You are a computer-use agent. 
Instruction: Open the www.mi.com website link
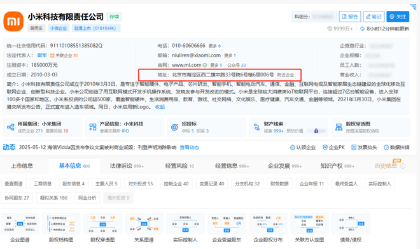(186, 65)
